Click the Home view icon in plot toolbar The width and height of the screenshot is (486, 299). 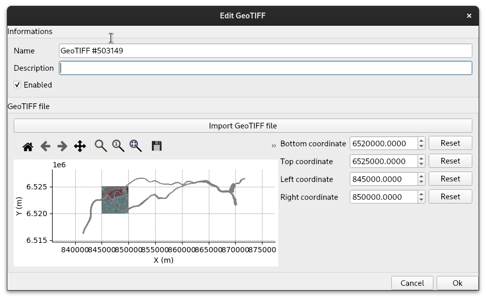[28, 146]
